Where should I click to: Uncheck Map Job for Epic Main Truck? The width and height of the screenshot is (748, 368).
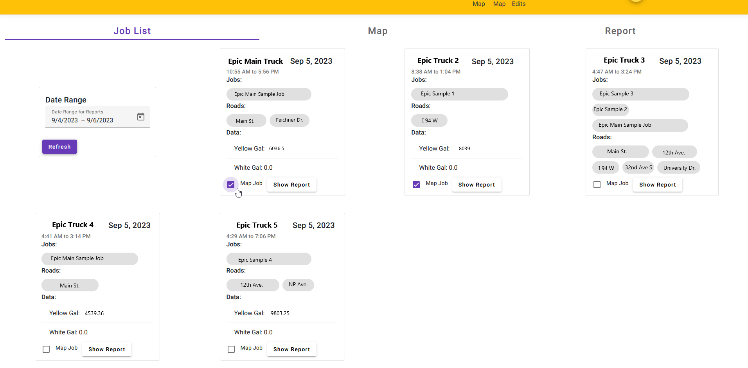(x=231, y=185)
